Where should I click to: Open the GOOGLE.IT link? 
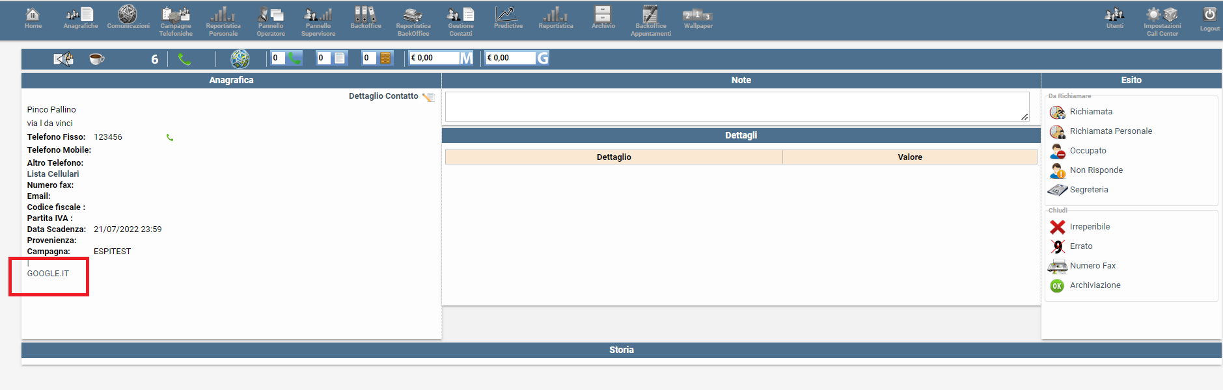[48, 274]
